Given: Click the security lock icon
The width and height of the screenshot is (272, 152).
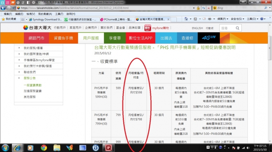Looking at the screenshot, I should pos(198,8).
